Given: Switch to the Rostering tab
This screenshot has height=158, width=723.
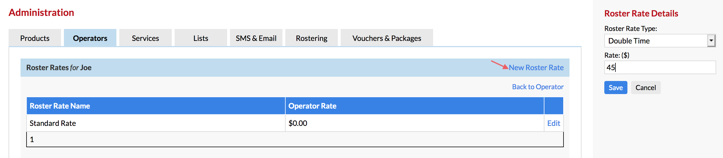Looking at the screenshot, I should point(312,38).
